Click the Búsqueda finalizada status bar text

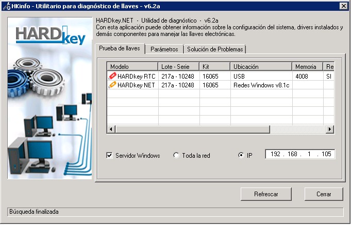pos(34,212)
